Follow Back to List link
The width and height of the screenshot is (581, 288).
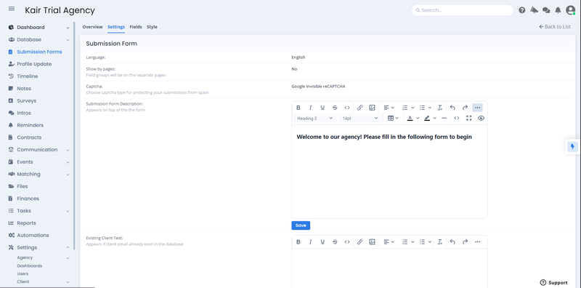[555, 27]
